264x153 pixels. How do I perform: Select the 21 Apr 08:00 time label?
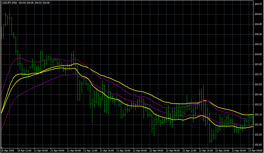coord(73,150)
